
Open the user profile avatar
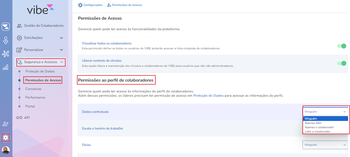coord(6,150)
